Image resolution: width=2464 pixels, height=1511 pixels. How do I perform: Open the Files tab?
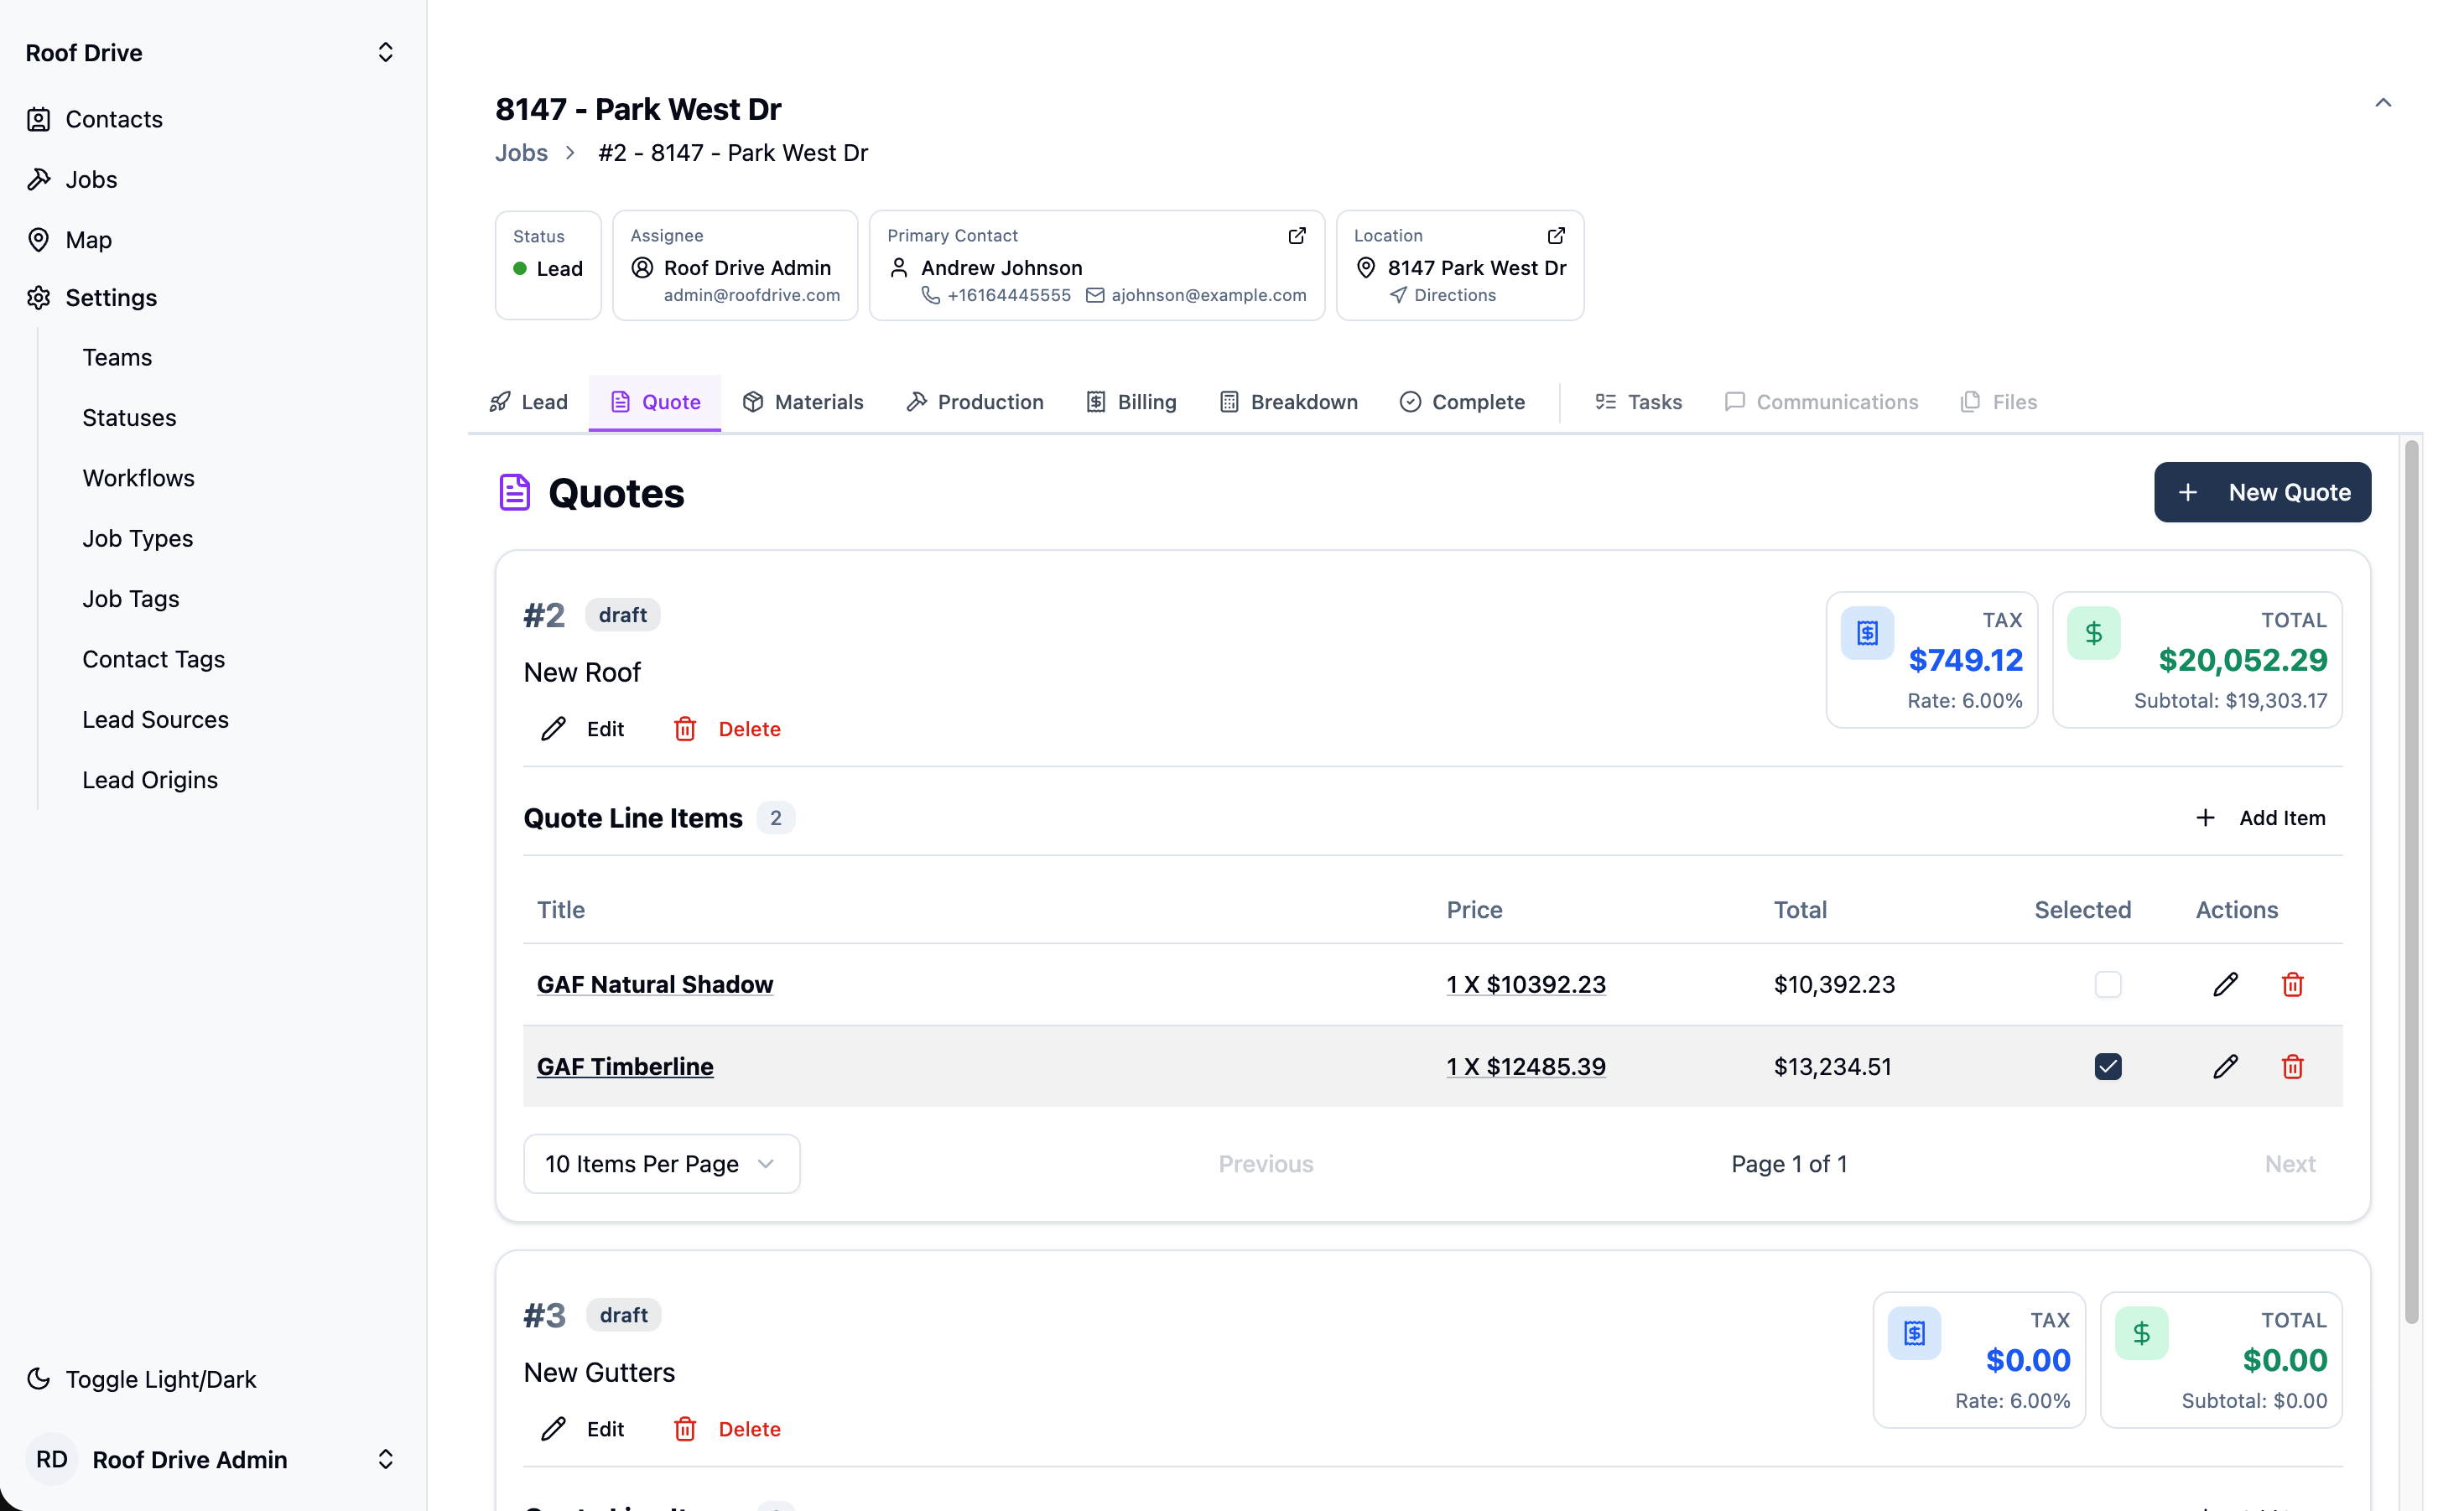point(1998,402)
